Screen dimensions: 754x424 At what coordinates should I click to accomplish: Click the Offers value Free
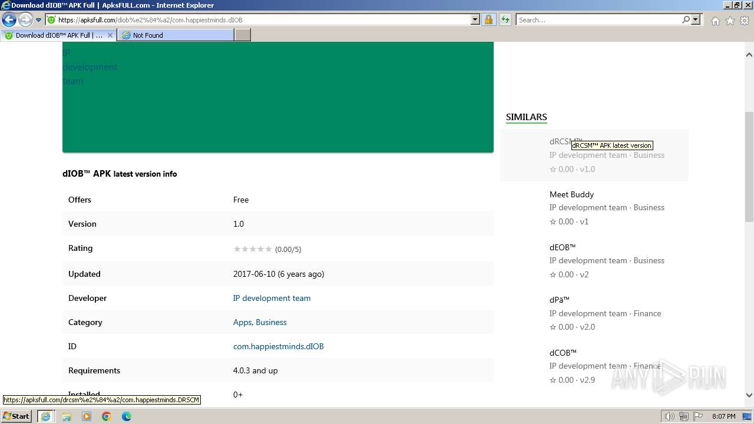tap(241, 200)
